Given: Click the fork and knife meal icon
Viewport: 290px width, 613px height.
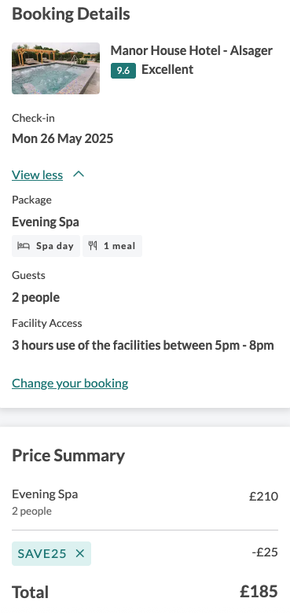Looking at the screenshot, I should point(93,246).
